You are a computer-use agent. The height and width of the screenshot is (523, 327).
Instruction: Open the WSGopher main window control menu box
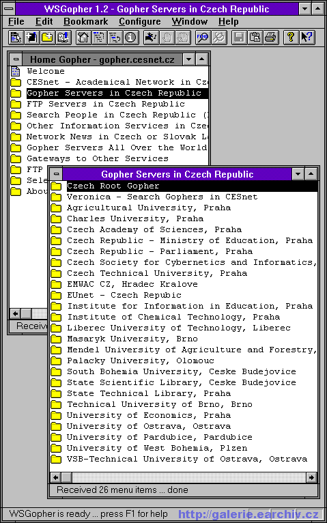click(9, 9)
